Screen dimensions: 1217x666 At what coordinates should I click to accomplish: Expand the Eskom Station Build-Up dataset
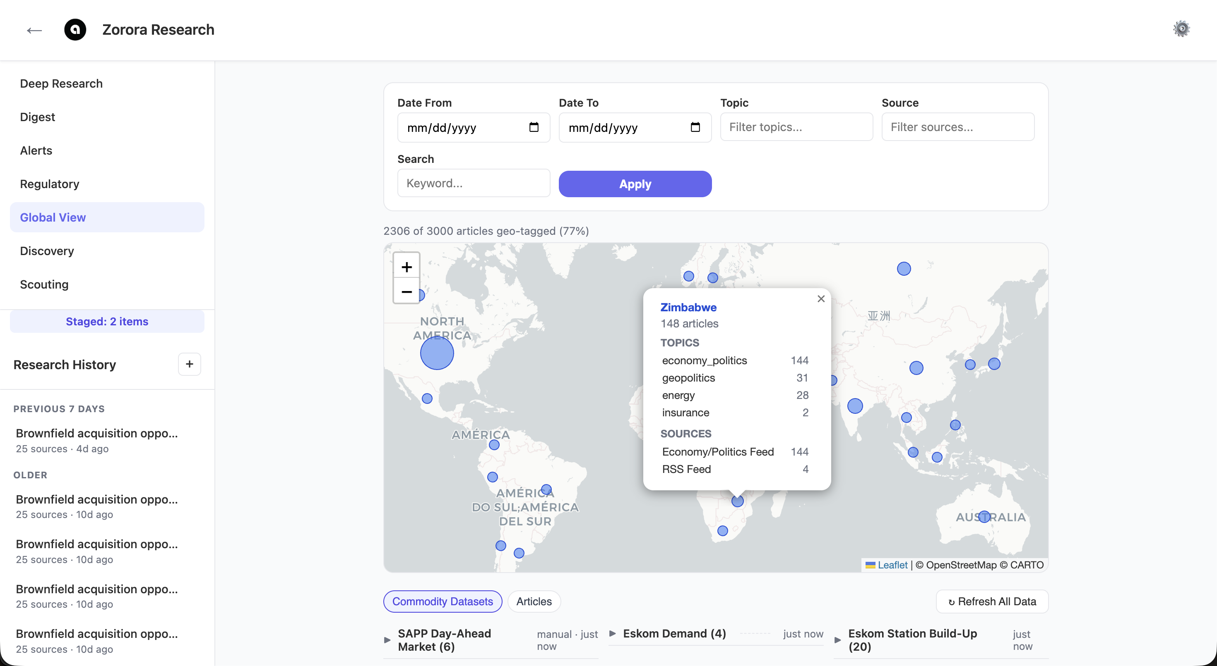click(x=838, y=640)
